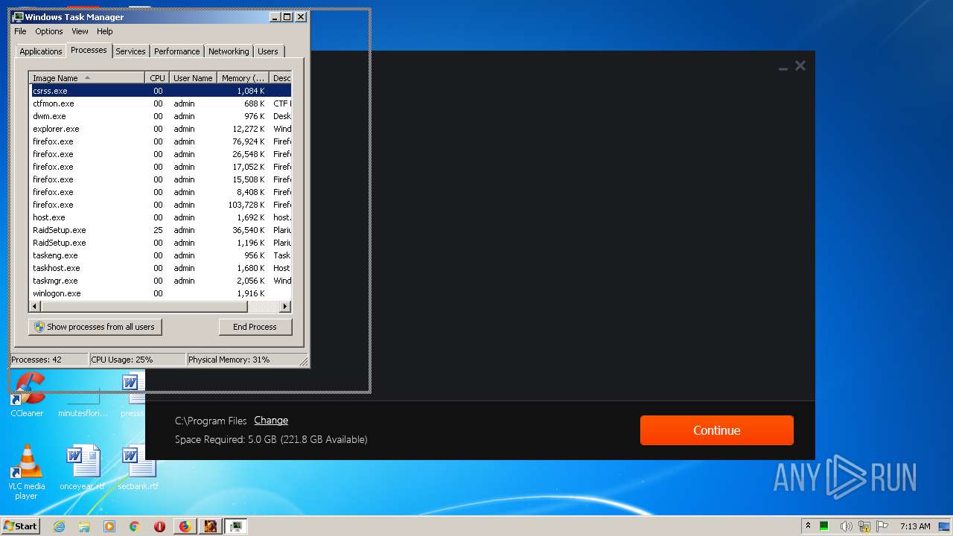Select RaidSetup.exe using 1,196 K
The height and width of the screenshot is (536, 953).
point(160,243)
